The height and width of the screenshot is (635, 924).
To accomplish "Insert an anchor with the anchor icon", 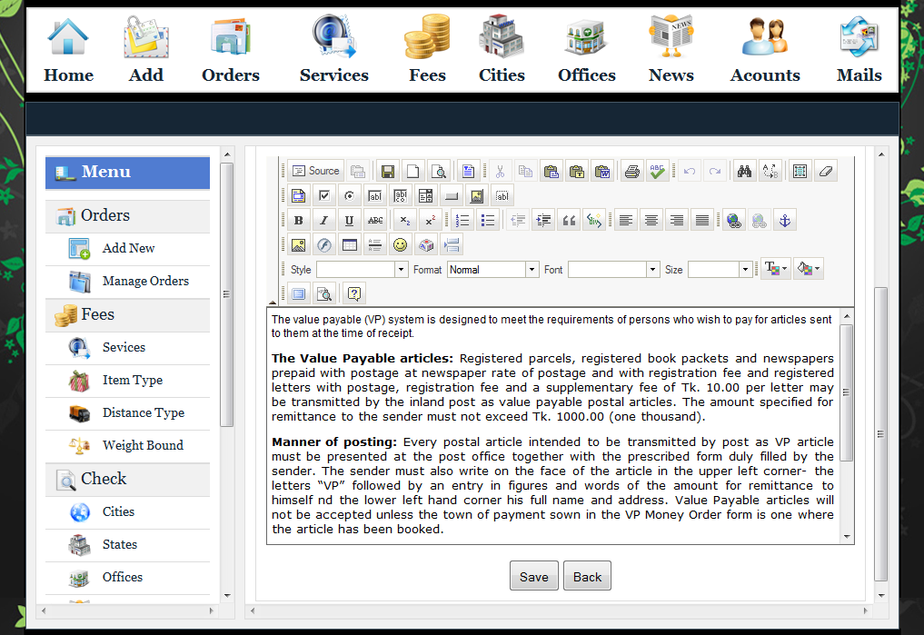I will click(x=784, y=220).
